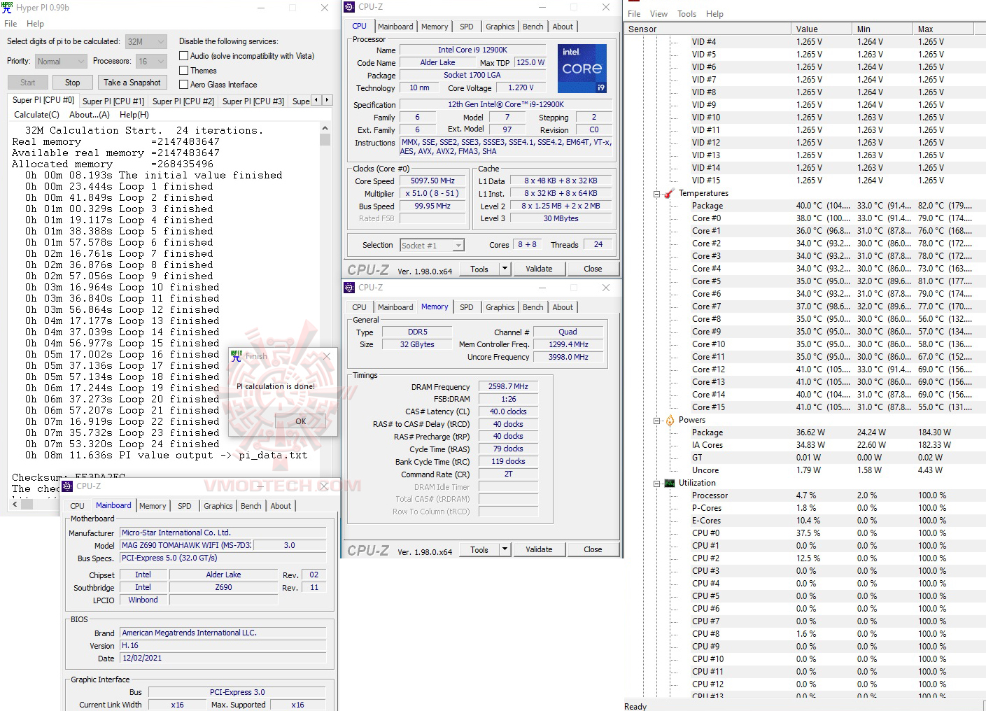Click Tools button in Memory tab window
Viewport: 986px width, 711px height.
479,549
